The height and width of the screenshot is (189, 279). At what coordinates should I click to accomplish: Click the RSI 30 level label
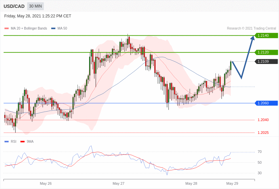pos(260,173)
